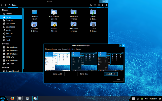The image size is (162, 101).
Task: Open Desktop from the sidebar
Action: (x=11, y=20)
